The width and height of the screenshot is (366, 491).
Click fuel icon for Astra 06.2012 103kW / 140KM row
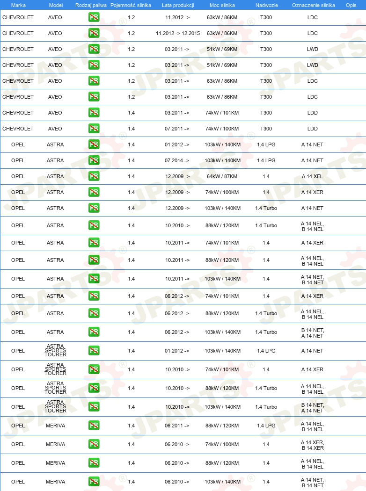coord(94,332)
